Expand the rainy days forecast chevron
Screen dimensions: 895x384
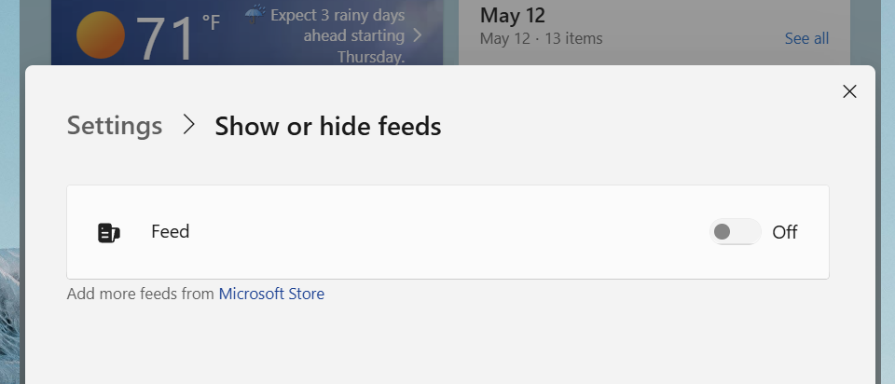(417, 35)
